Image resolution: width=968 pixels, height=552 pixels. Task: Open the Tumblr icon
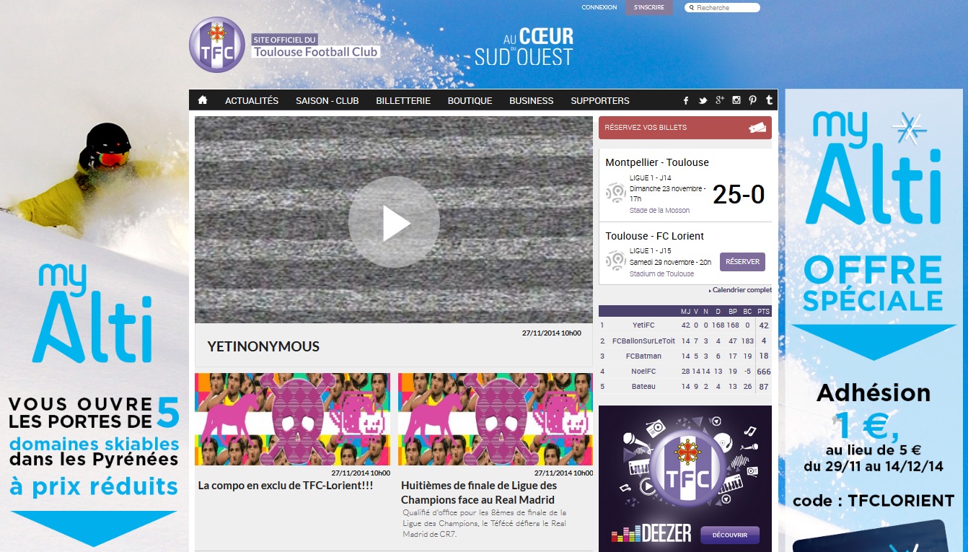(769, 100)
